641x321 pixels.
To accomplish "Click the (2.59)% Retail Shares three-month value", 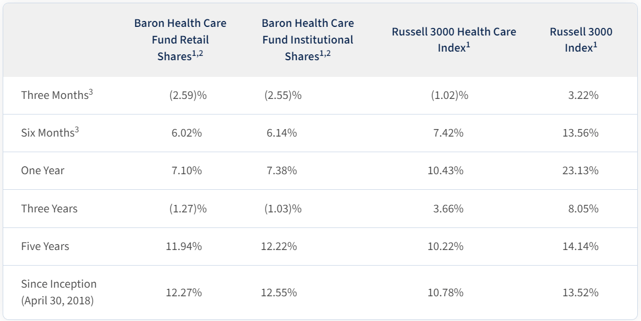I will click(x=187, y=95).
